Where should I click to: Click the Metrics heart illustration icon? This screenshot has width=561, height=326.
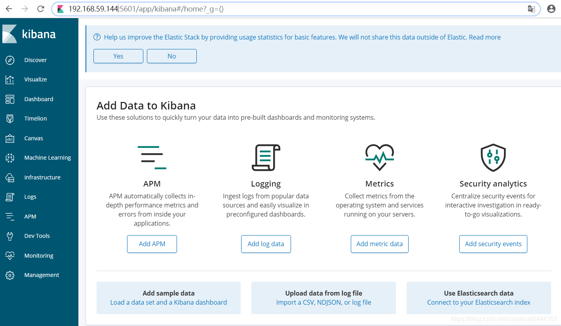(x=379, y=157)
